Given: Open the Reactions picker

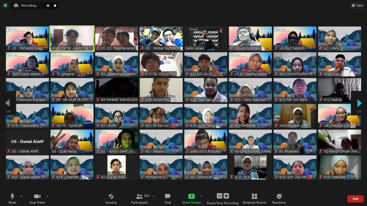Looking at the screenshot, I should pyautogui.click(x=279, y=199).
